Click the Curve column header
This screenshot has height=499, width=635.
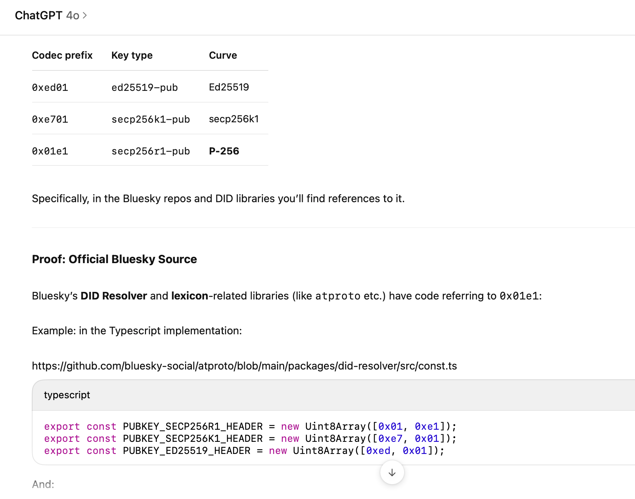coord(223,55)
